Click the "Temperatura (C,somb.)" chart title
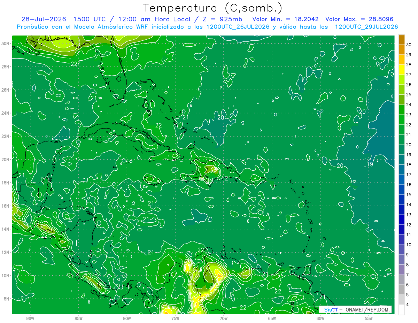418x323 pixels. click(x=213, y=8)
